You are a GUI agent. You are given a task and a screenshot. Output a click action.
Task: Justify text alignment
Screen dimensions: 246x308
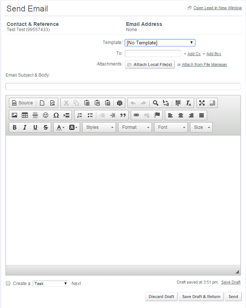(x=202, y=115)
